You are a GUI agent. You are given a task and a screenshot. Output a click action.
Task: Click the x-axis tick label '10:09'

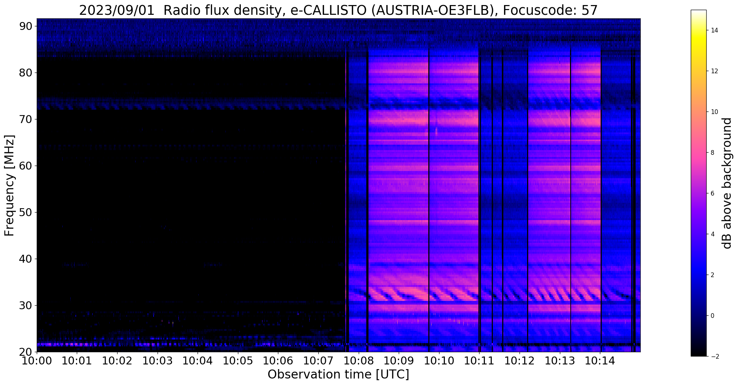pos(399,360)
